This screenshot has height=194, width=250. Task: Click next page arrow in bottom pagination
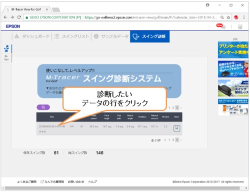click(181, 140)
